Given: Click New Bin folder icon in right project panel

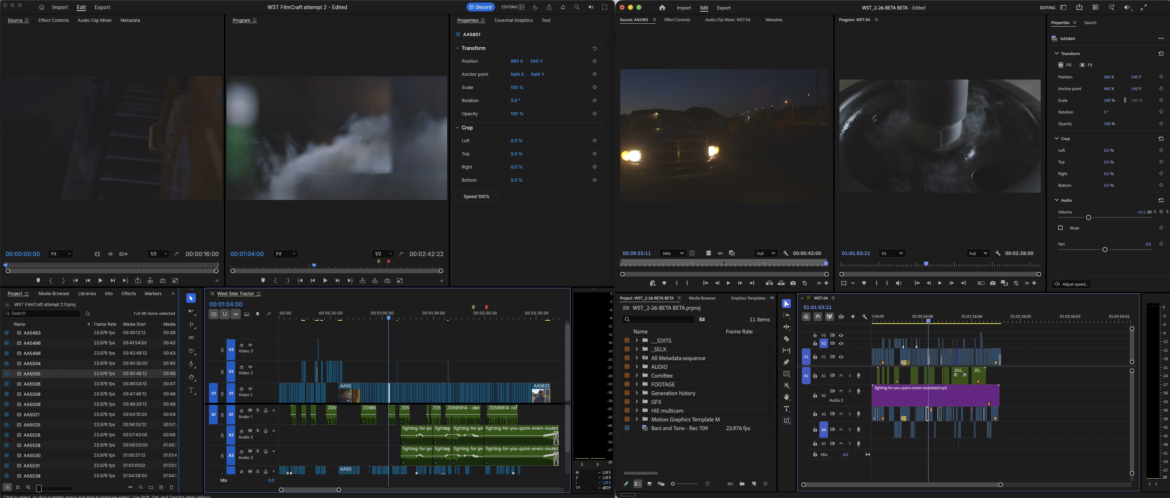Looking at the screenshot, I should coord(742,484).
